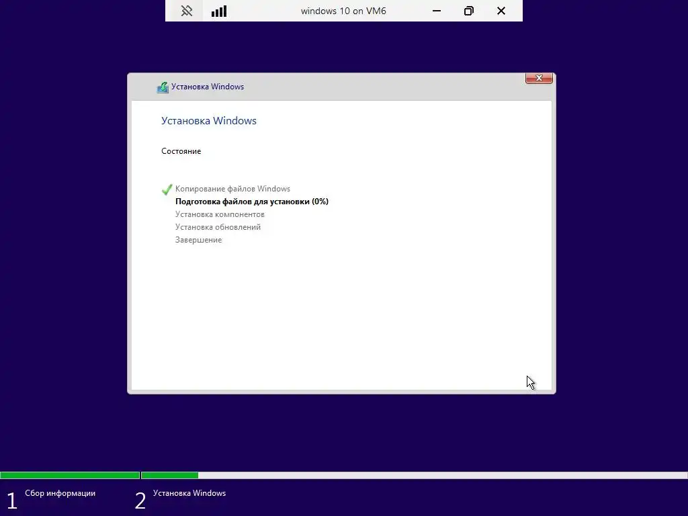Click the stage number 2

point(140,501)
